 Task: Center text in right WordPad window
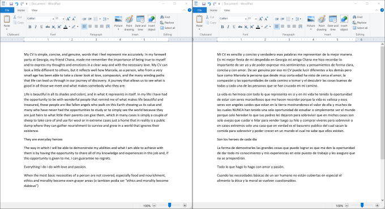pyautogui.click(x=283, y=27)
